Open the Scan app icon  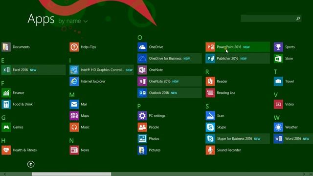point(210,116)
